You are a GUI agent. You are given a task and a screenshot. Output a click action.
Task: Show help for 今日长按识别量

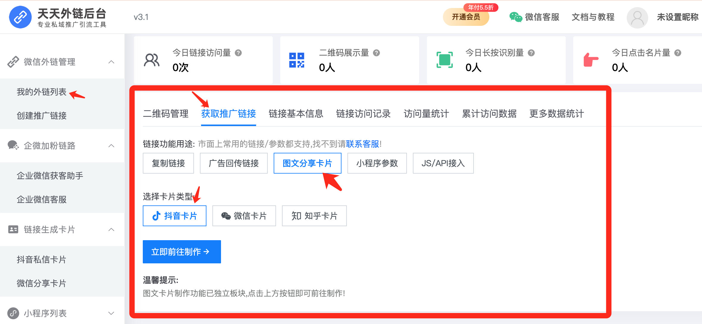pos(531,53)
